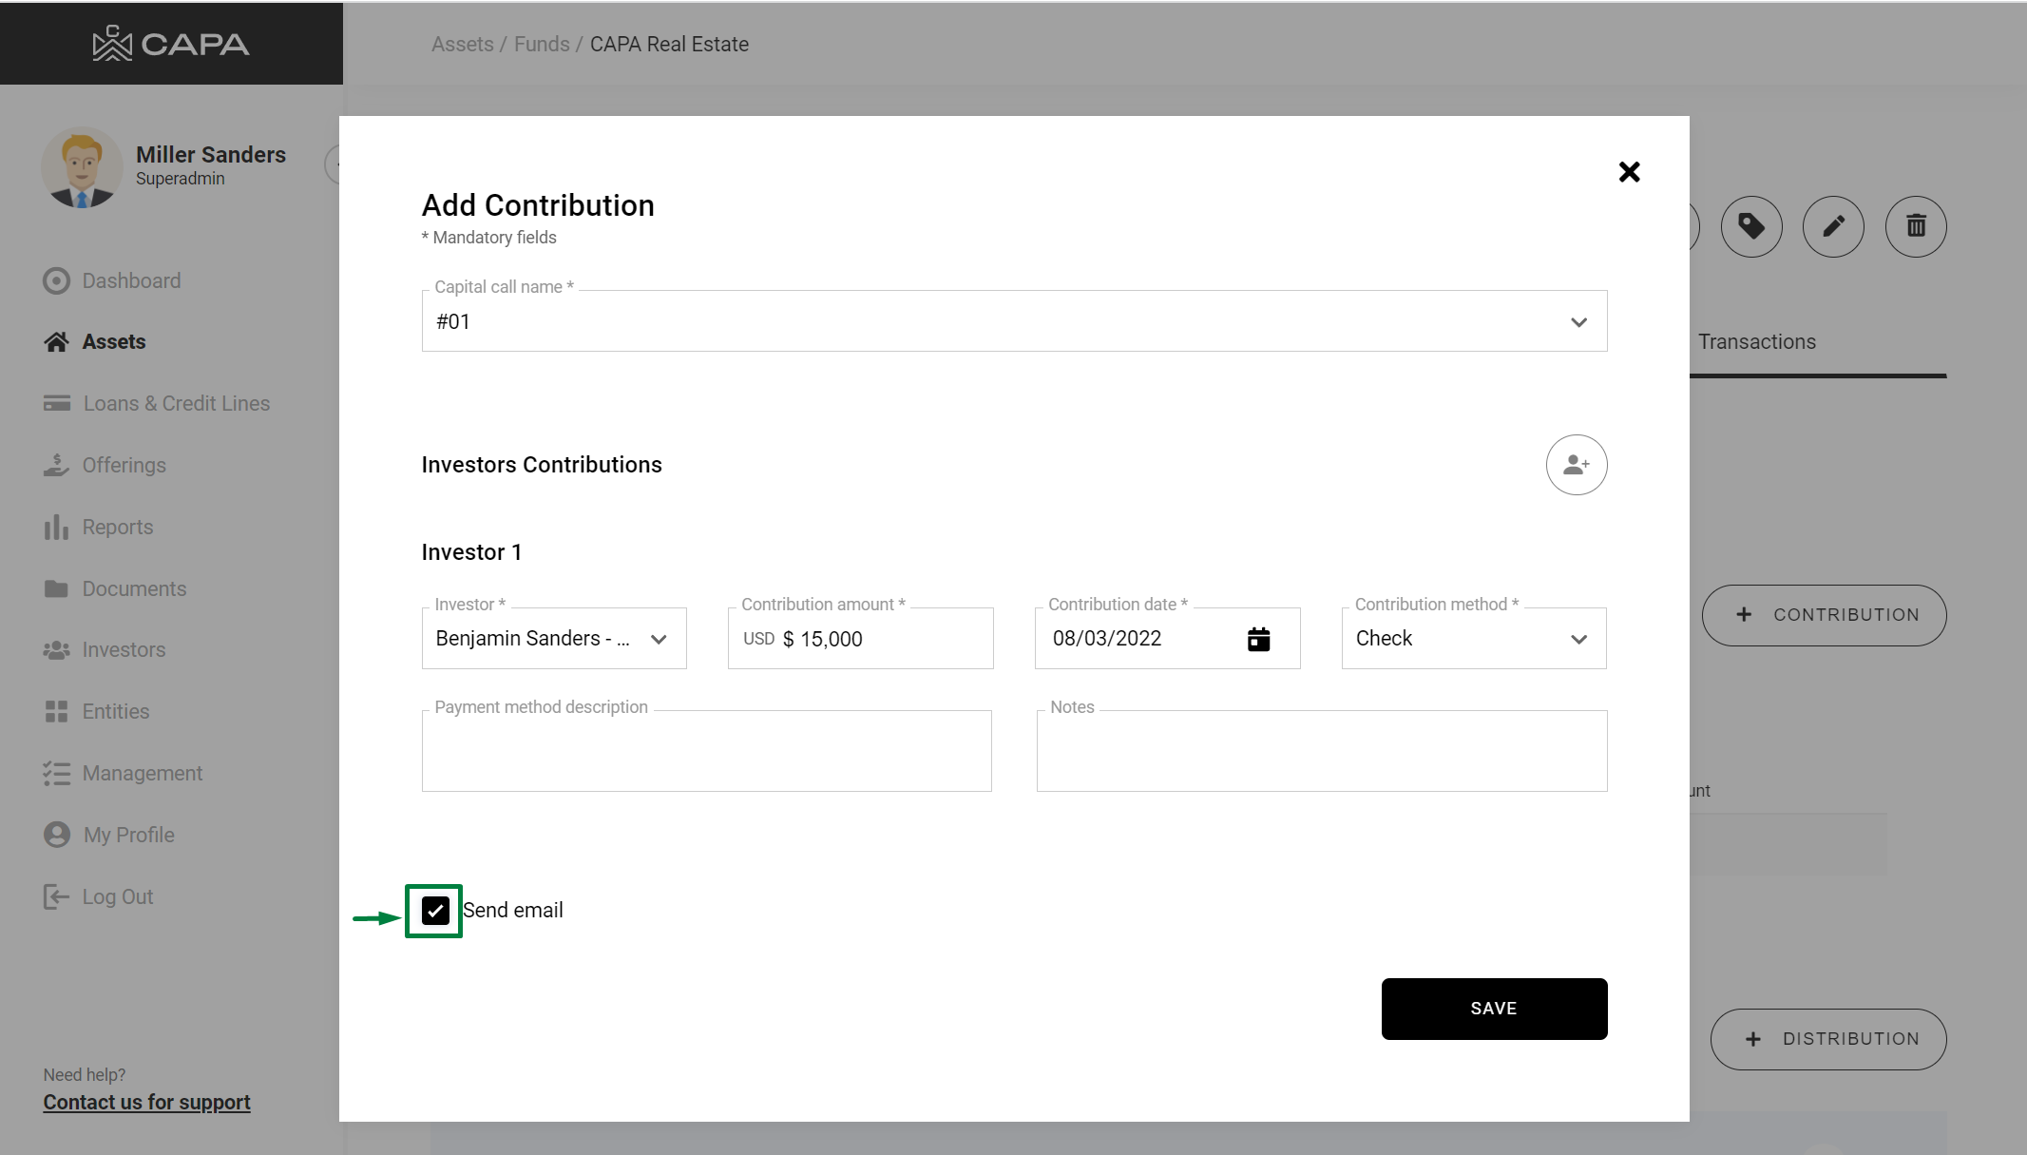Close the Add Contribution dialog
The image size is (2027, 1155).
tap(1629, 172)
